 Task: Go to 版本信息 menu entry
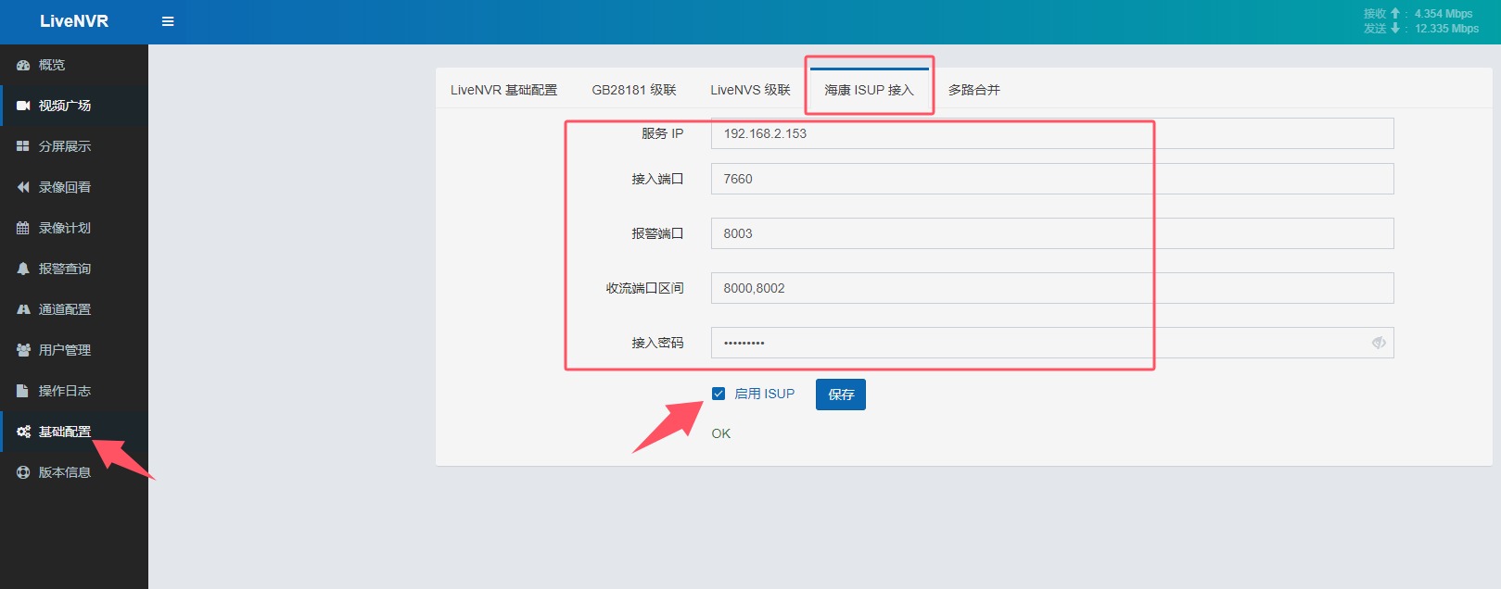coord(74,472)
